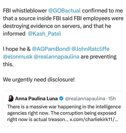Click the 'I hope he &' text
This screenshot has height=133, width=126.
click(x=17, y=49)
